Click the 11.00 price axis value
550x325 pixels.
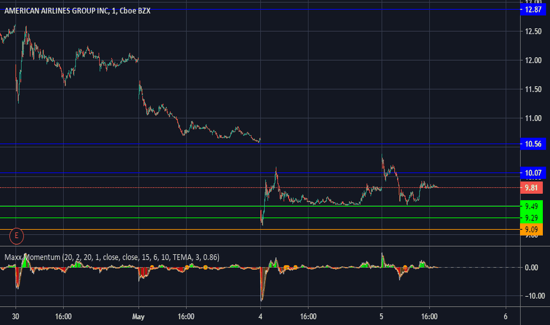(x=533, y=118)
